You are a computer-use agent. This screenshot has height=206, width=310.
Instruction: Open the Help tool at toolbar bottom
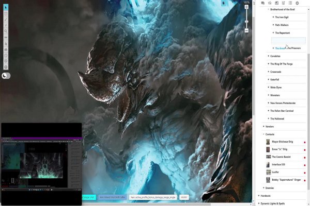pos(6,67)
